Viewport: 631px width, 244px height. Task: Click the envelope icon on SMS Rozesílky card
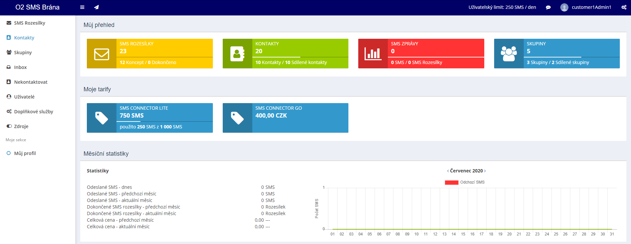(102, 54)
